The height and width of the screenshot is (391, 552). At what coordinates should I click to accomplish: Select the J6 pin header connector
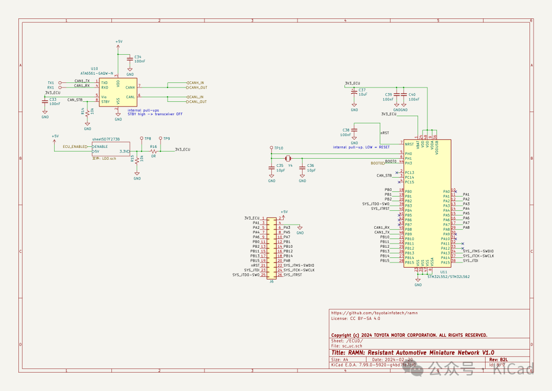271,248
